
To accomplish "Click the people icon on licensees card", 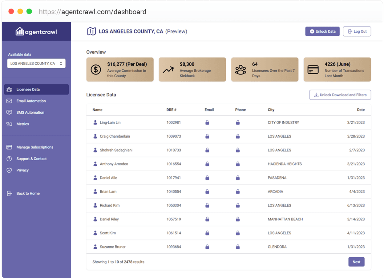I will tap(241, 70).
